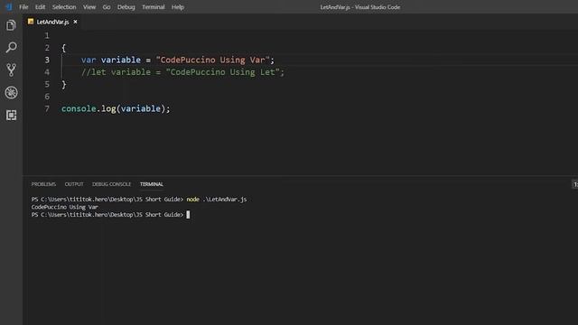The width and height of the screenshot is (578, 325).
Task: Focus the terminal prompt cursor
Action: (x=188, y=215)
